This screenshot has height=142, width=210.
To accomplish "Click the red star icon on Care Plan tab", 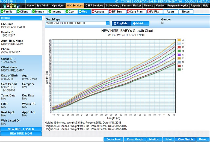I will pyautogui.click(x=128, y=11).
